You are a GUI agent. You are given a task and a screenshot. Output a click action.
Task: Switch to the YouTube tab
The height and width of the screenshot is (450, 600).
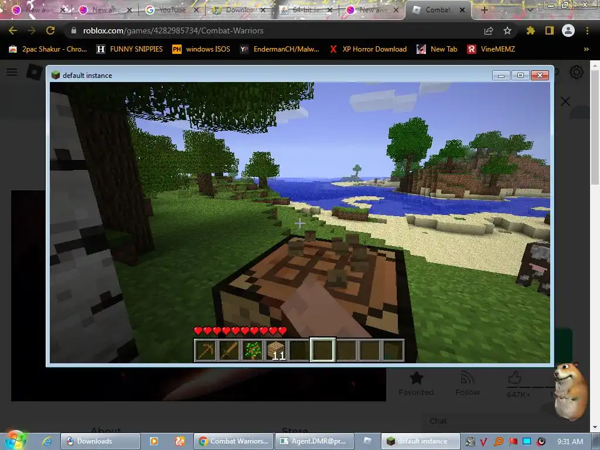point(172,10)
